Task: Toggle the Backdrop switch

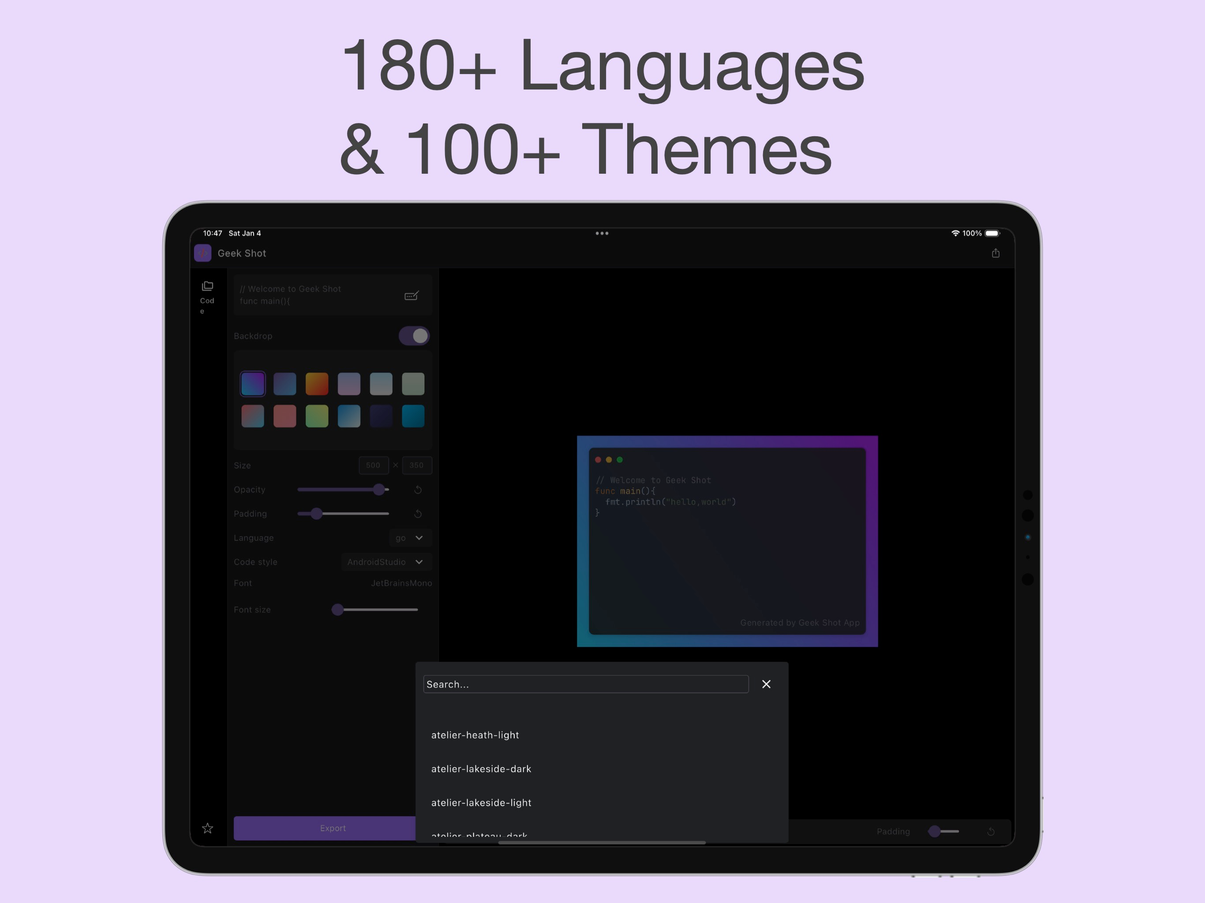Action: [x=414, y=336]
